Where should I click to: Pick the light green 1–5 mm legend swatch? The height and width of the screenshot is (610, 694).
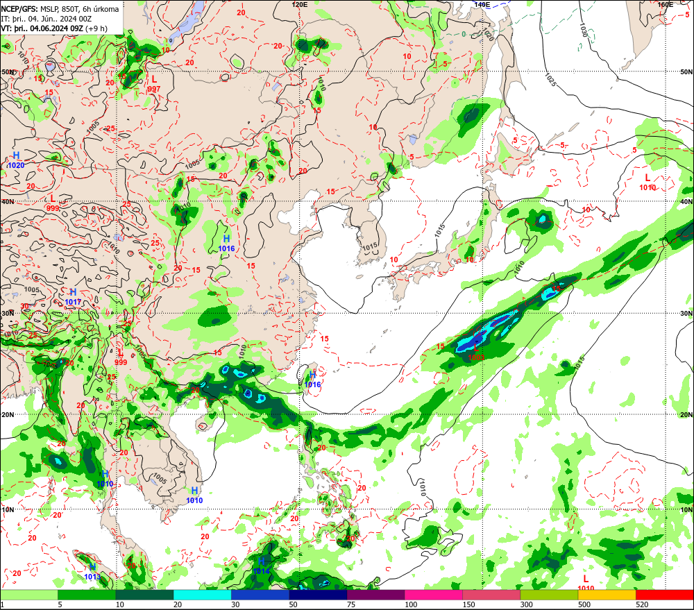point(28,595)
